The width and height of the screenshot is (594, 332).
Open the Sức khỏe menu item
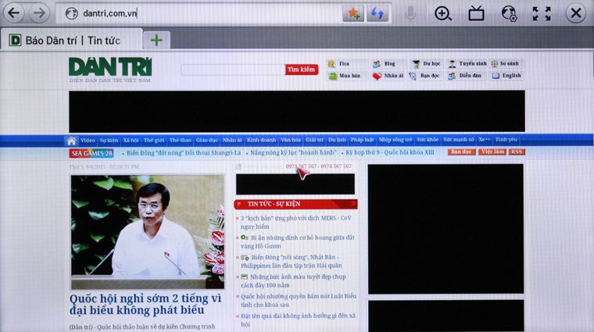click(428, 140)
